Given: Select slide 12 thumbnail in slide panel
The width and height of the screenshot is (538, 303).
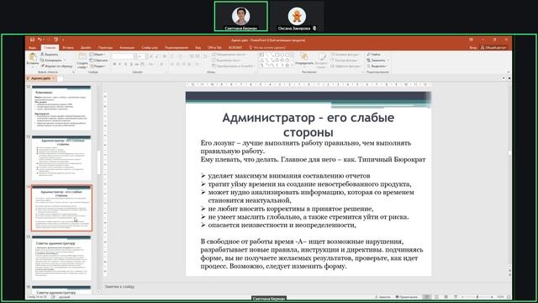Looking at the screenshot, I should tap(61, 108).
